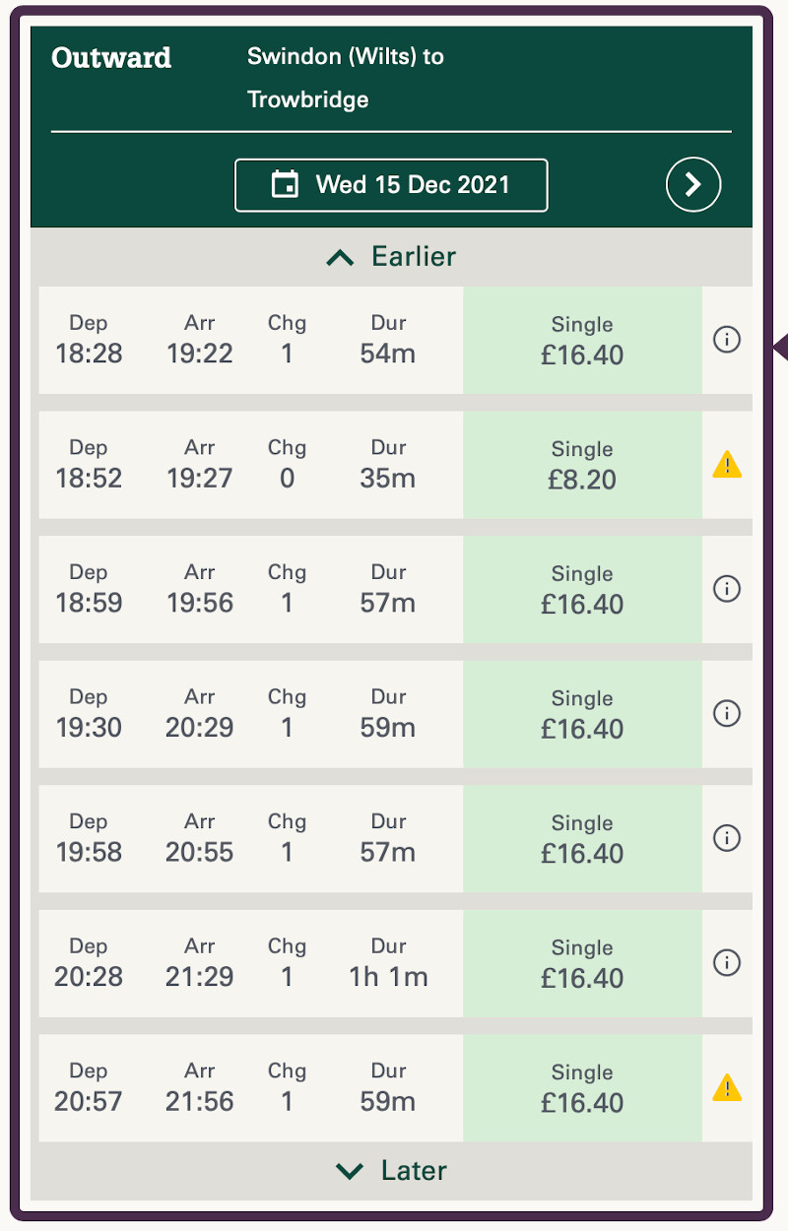This screenshot has width=788, height=1231.
Task: Choose £16.40 Single fare for 19:30
Action: click(582, 714)
